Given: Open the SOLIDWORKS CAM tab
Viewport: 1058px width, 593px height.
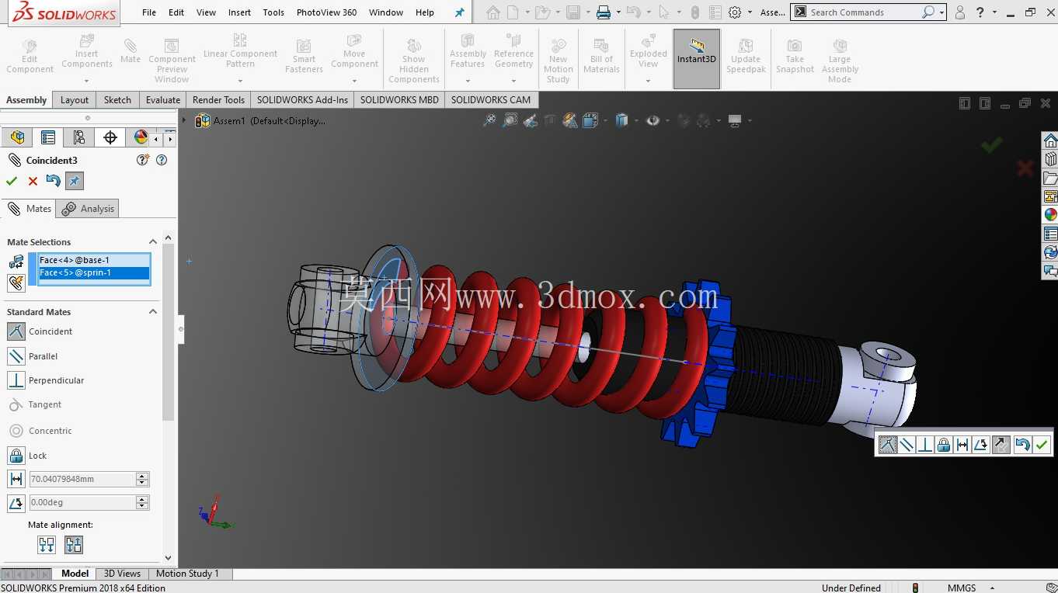Looking at the screenshot, I should [491, 100].
